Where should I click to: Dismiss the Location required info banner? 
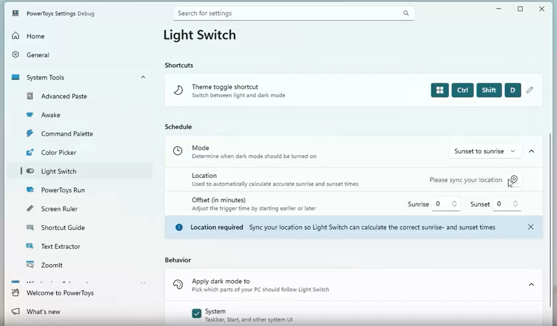tap(531, 227)
